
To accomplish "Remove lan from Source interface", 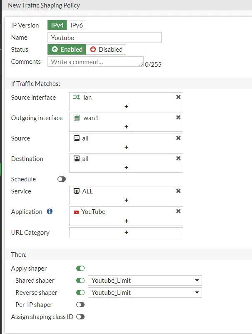I will (178, 97).
